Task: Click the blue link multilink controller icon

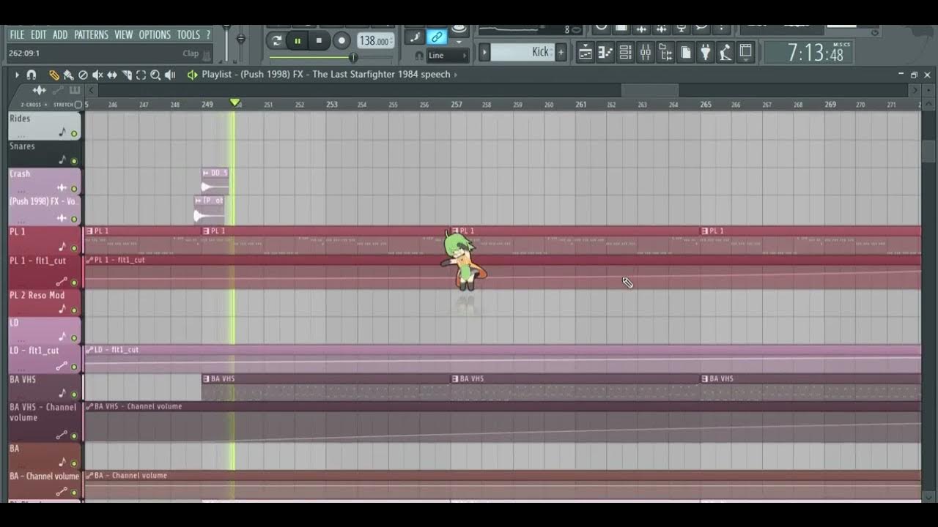Action: (437, 37)
